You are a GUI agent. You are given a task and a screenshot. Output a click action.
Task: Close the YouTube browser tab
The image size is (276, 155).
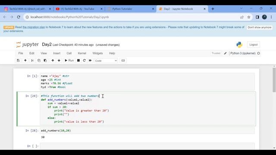(101, 9)
